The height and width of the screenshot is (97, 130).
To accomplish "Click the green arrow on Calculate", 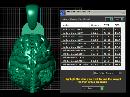I will tap(102, 88).
